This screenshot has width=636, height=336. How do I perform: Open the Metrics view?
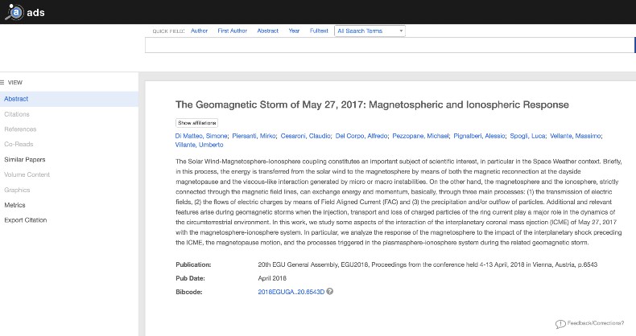click(x=14, y=205)
